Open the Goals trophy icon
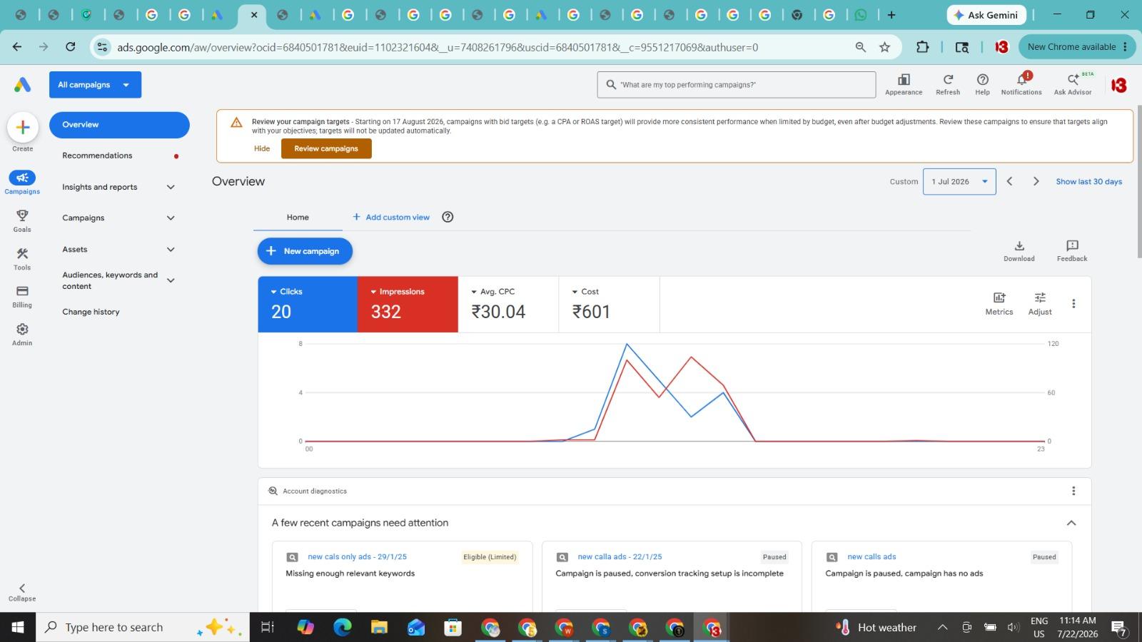The image size is (1142, 642). tap(22, 215)
